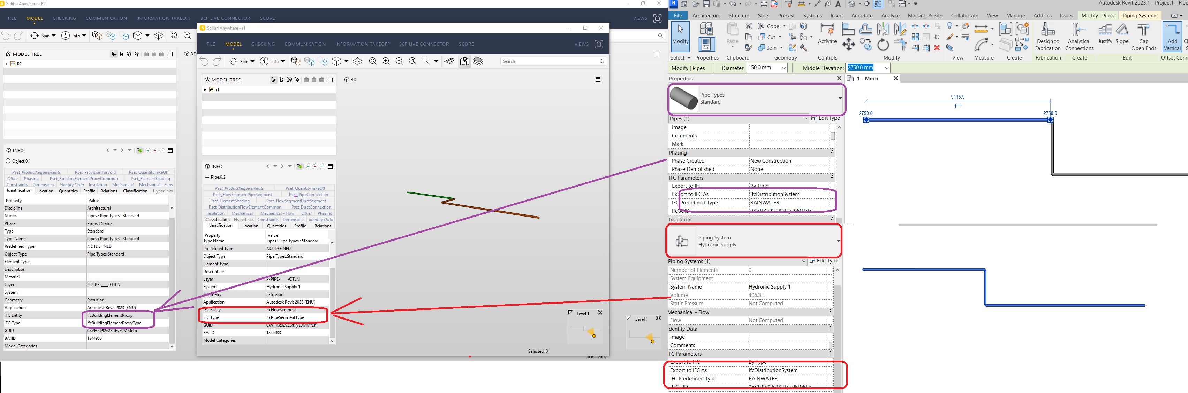This screenshot has width=1188, height=393.
Task: Toggle the navigation map button in r1 toolbar
Action: coord(465,61)
